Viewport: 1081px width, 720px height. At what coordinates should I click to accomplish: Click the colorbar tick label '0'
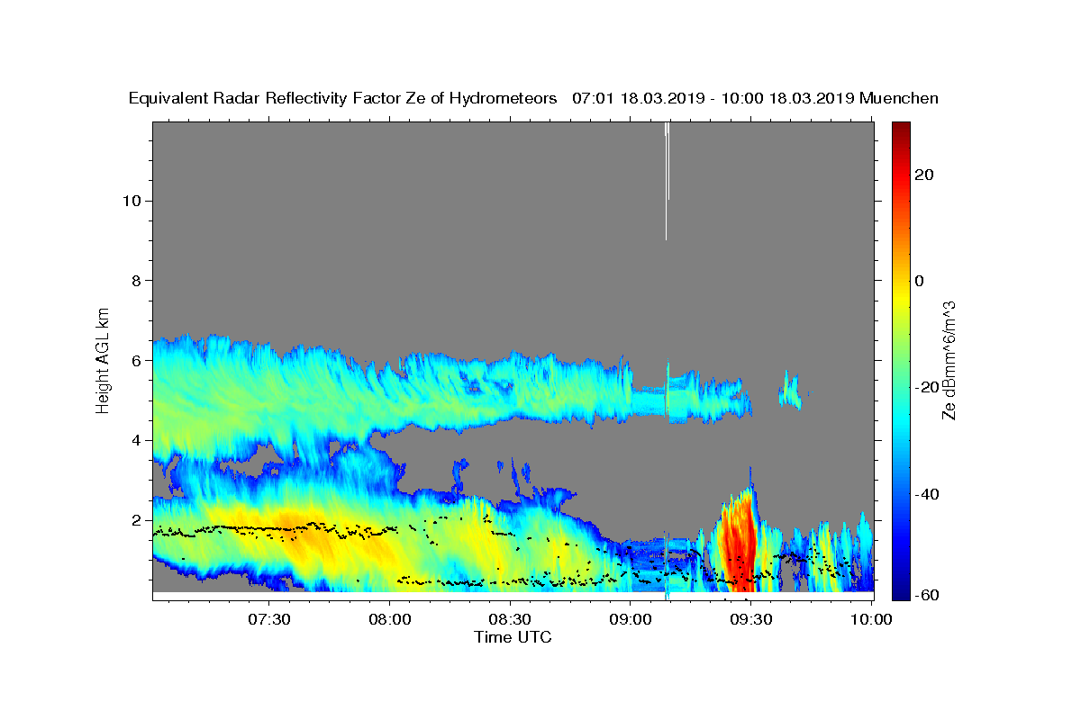tap(920, 281)
